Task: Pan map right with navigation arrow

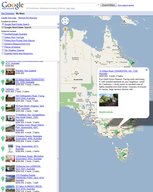Action: click(x=68, y=21)
